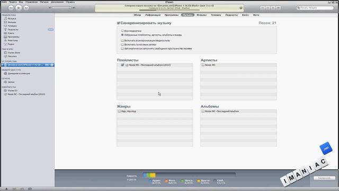Click the green Прогр. legend swatch
Viewport: 339px width, 191px height.
coord(182,180)
